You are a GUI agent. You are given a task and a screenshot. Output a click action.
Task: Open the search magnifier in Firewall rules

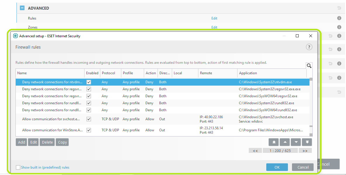point(309,66)
